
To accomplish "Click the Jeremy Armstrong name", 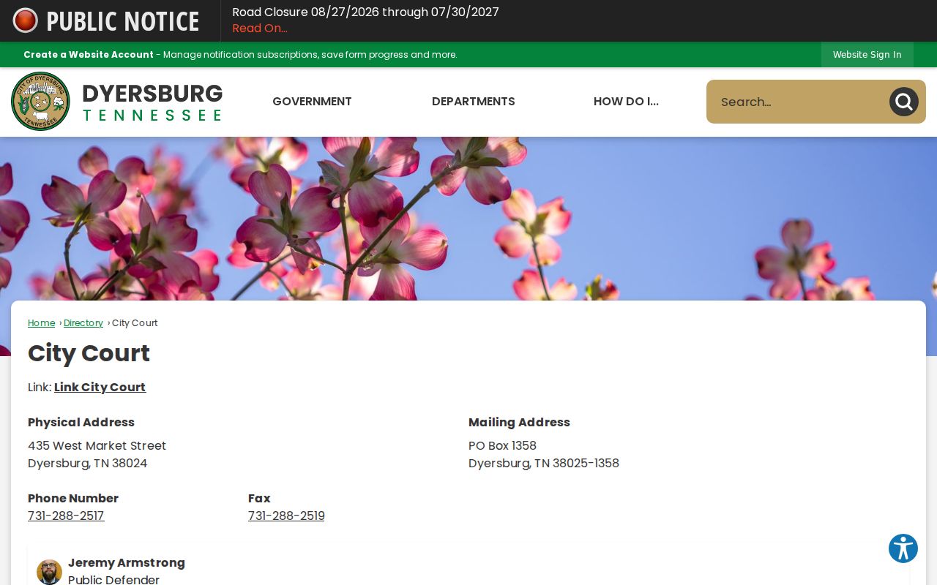I will point(127,563).
